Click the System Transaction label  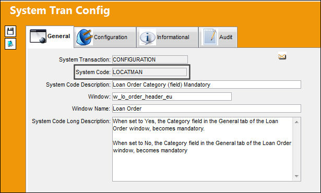click(85, 59)
